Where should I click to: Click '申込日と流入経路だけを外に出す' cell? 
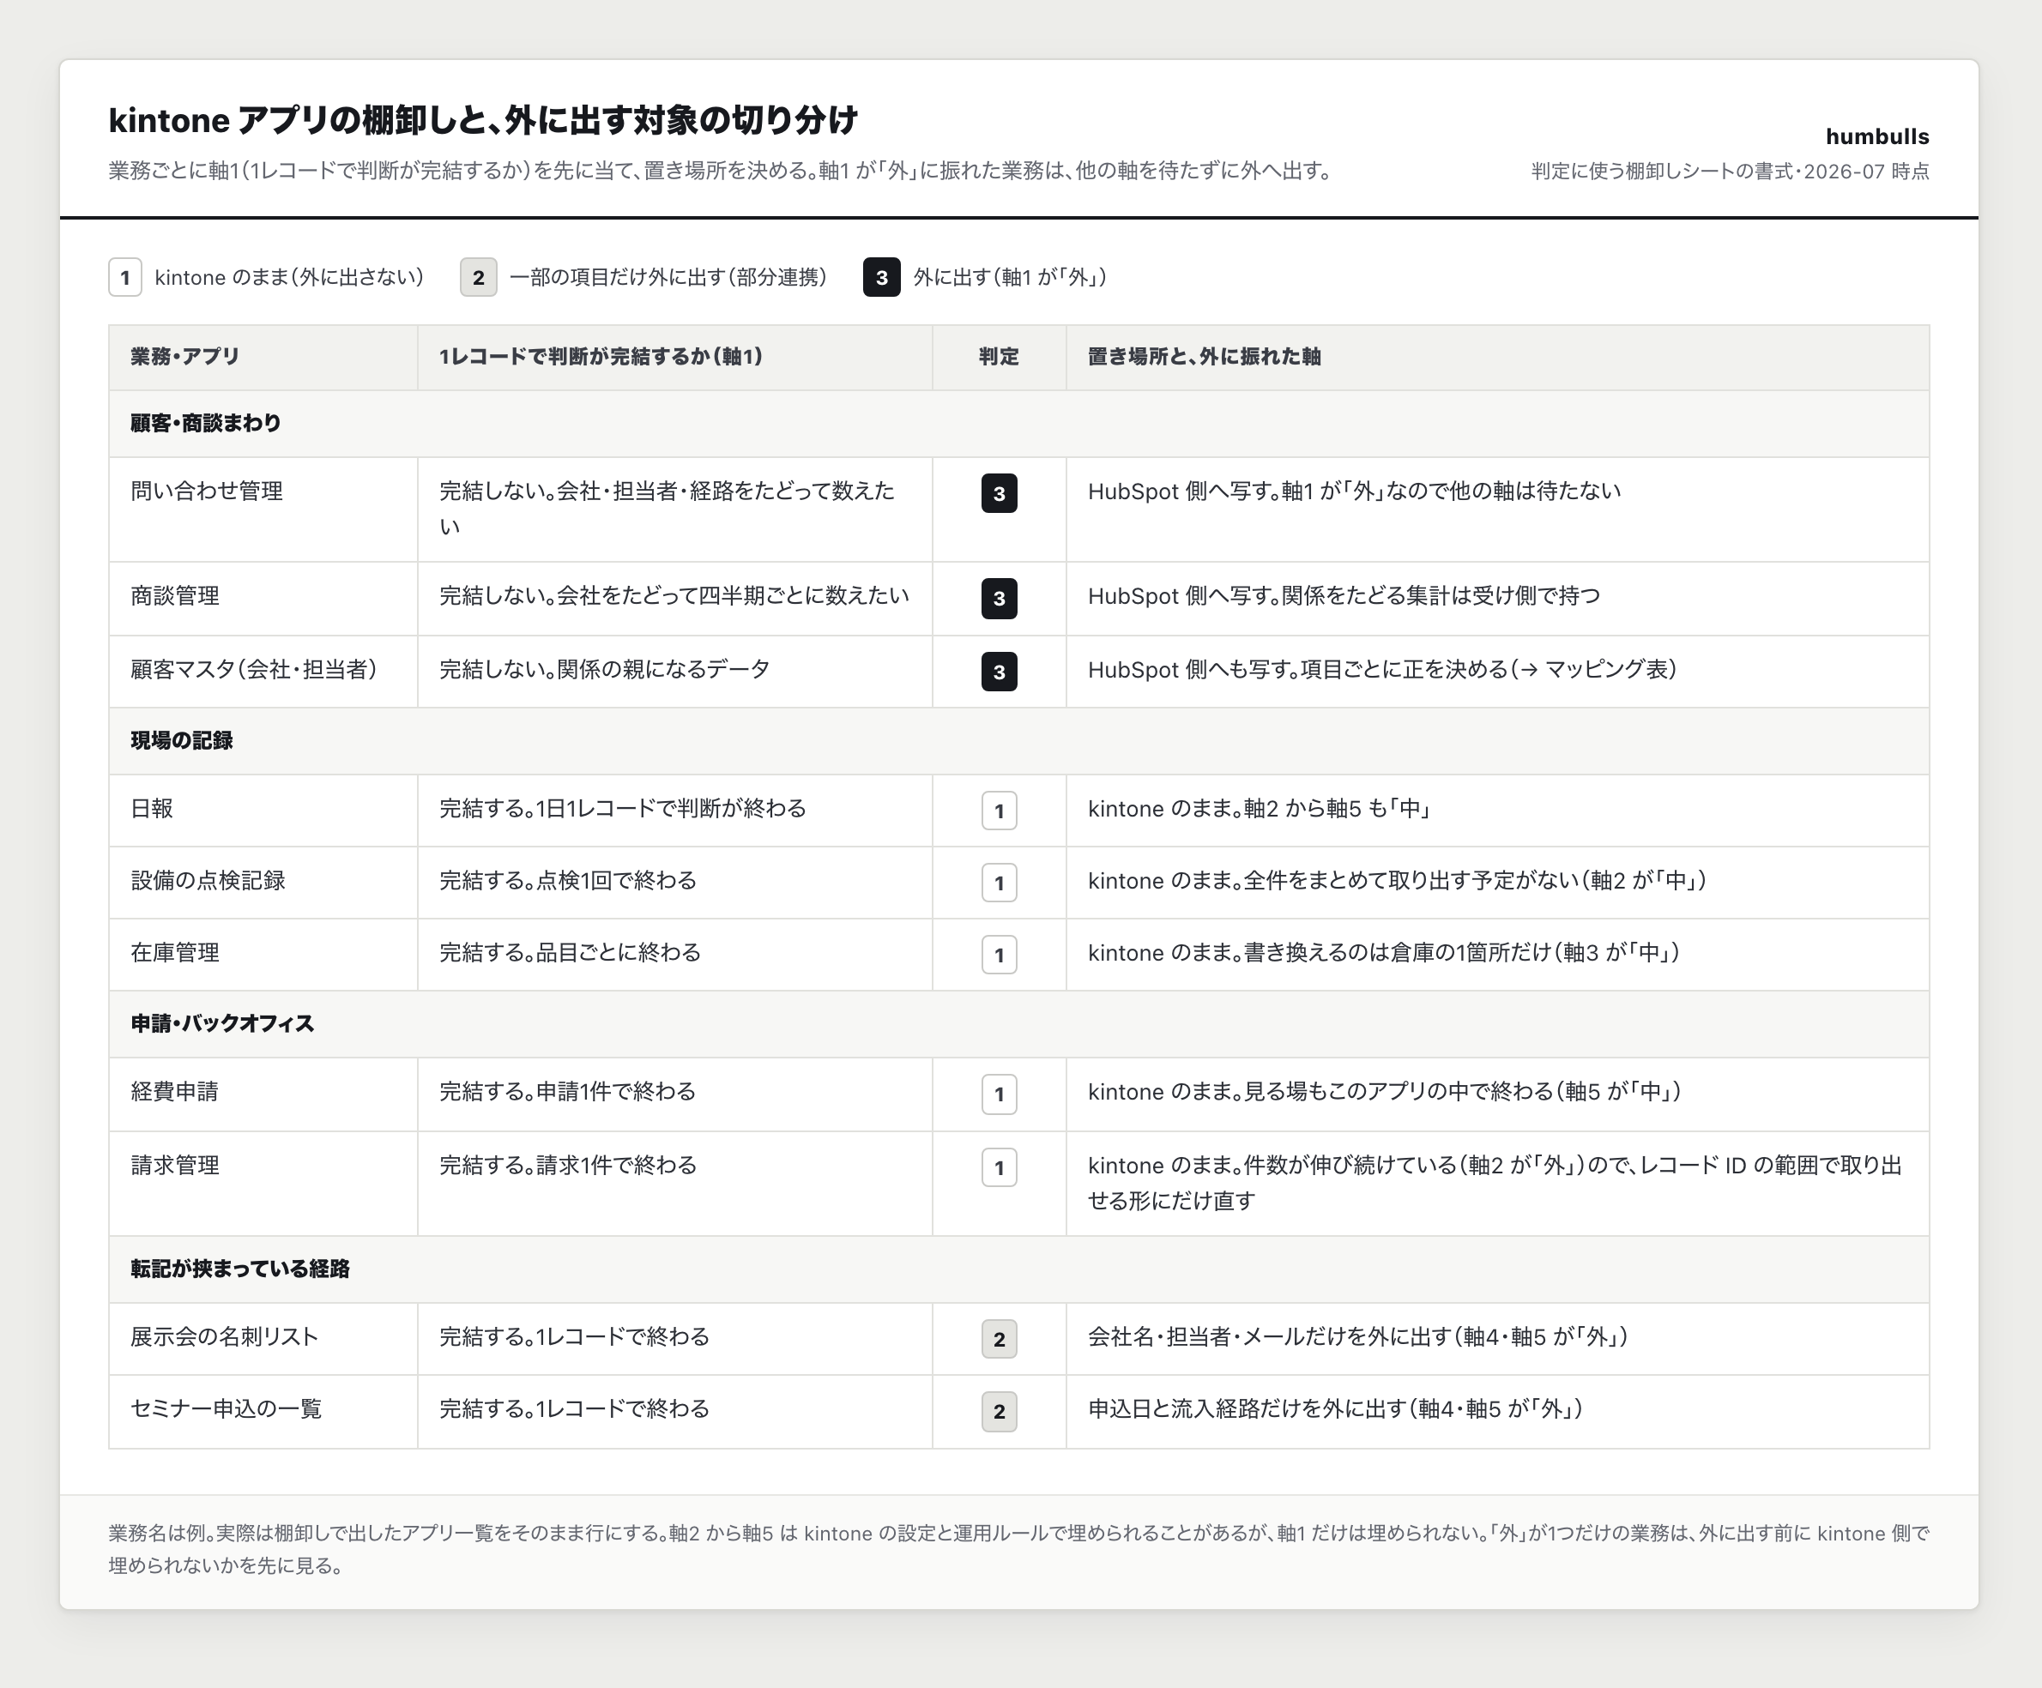pos(1497,1411)
